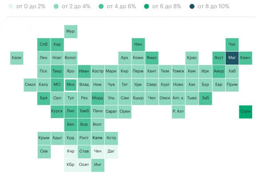Toggle the 'от 8 до 10%' legend item
Image resolution: width=262 pixels, height=173 pixels.
pos(209,7)
